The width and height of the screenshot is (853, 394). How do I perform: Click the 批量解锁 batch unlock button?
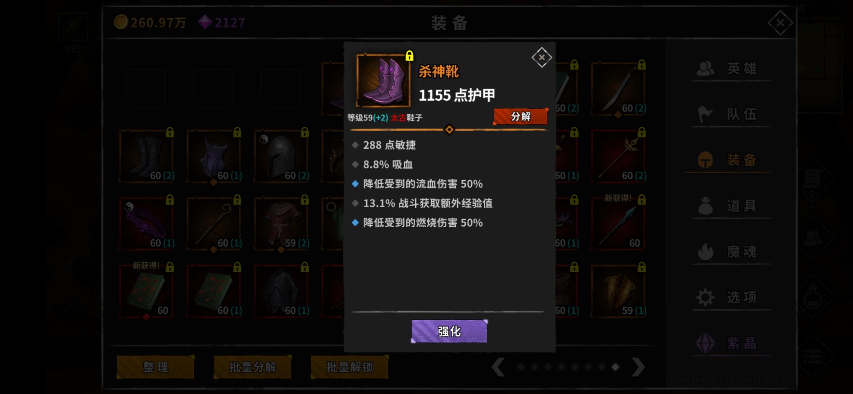tap(350, 367)
